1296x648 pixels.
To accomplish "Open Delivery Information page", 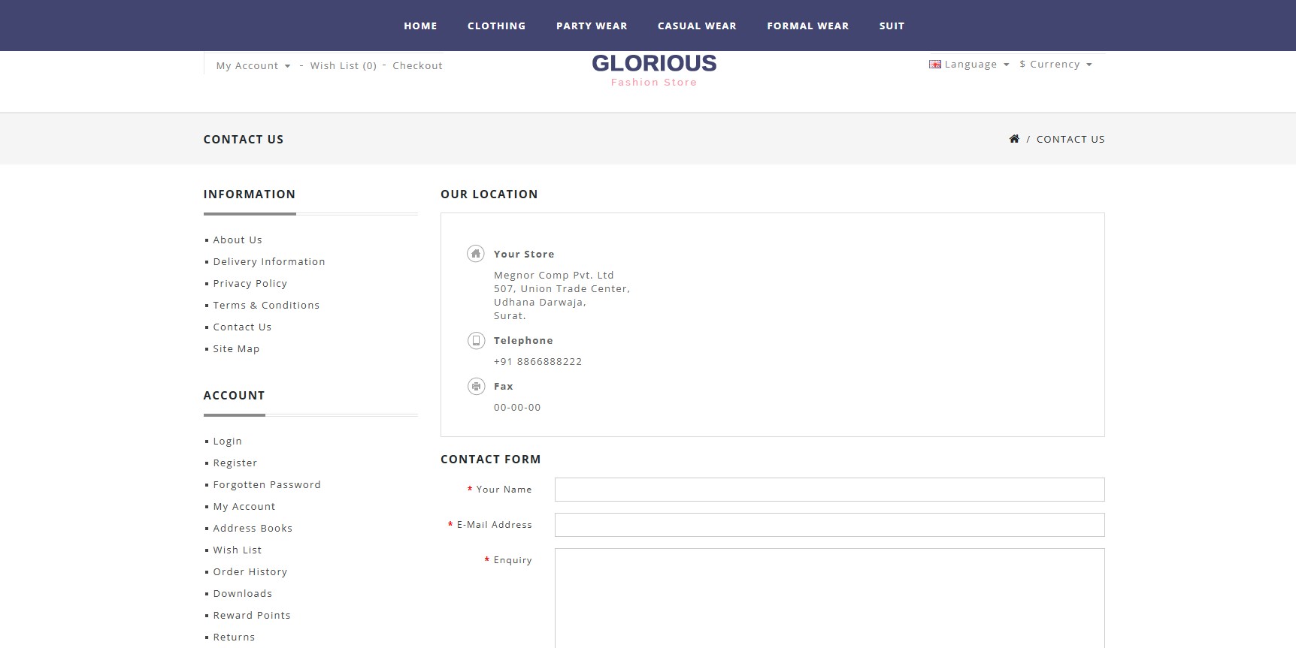I will pyautogui.click(x=269, y=262).
